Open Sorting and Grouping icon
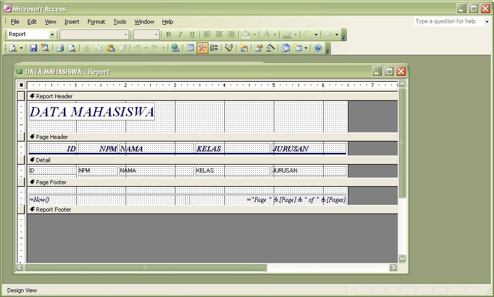494x297 pixels. pyautogui.click(x=214, y=48)
